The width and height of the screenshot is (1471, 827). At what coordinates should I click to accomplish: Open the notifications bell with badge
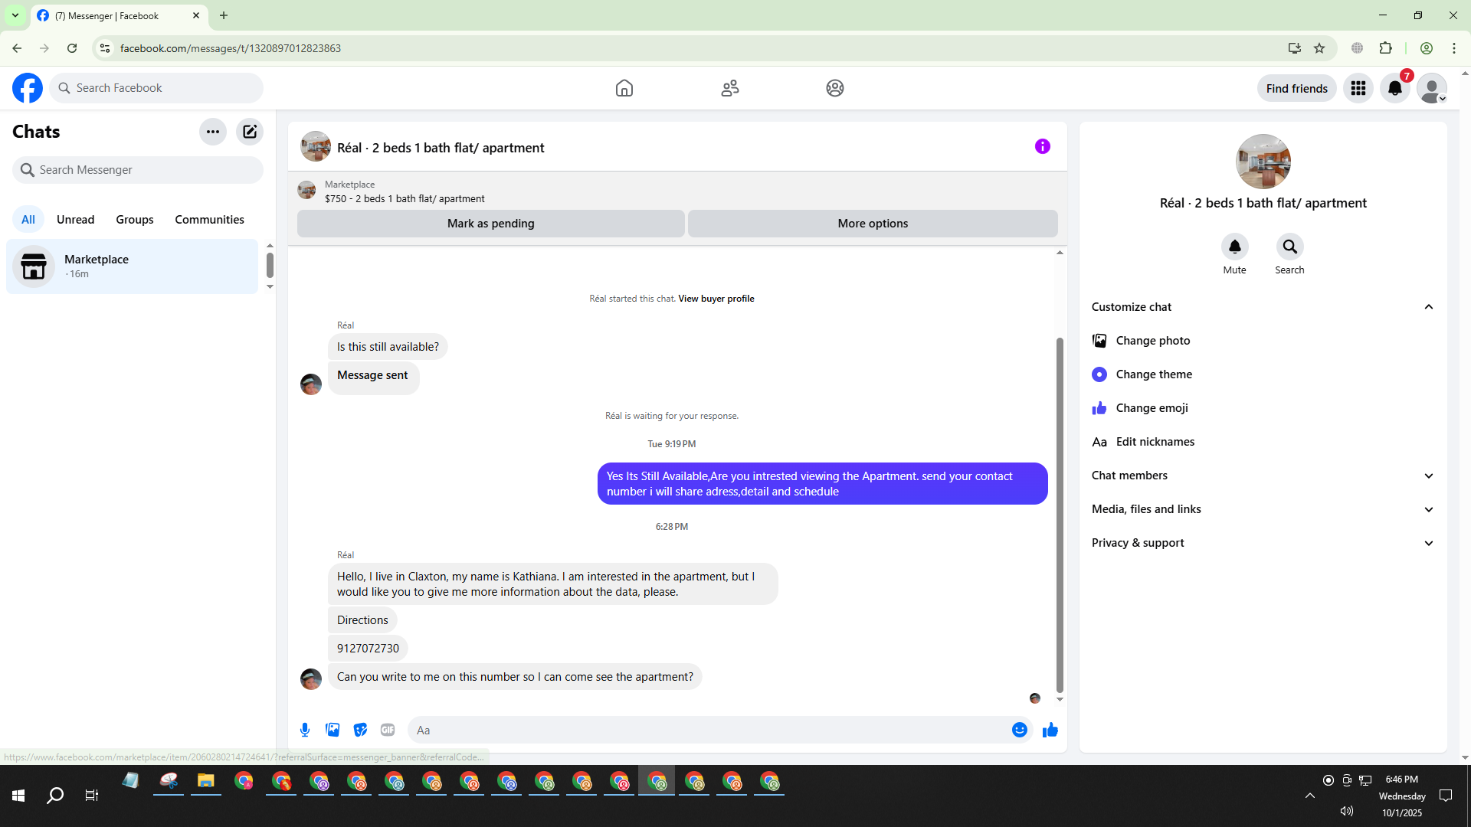(x=1395, y=88)
